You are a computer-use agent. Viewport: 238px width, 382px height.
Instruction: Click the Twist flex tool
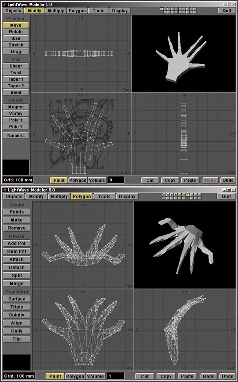tap(16, 73)
